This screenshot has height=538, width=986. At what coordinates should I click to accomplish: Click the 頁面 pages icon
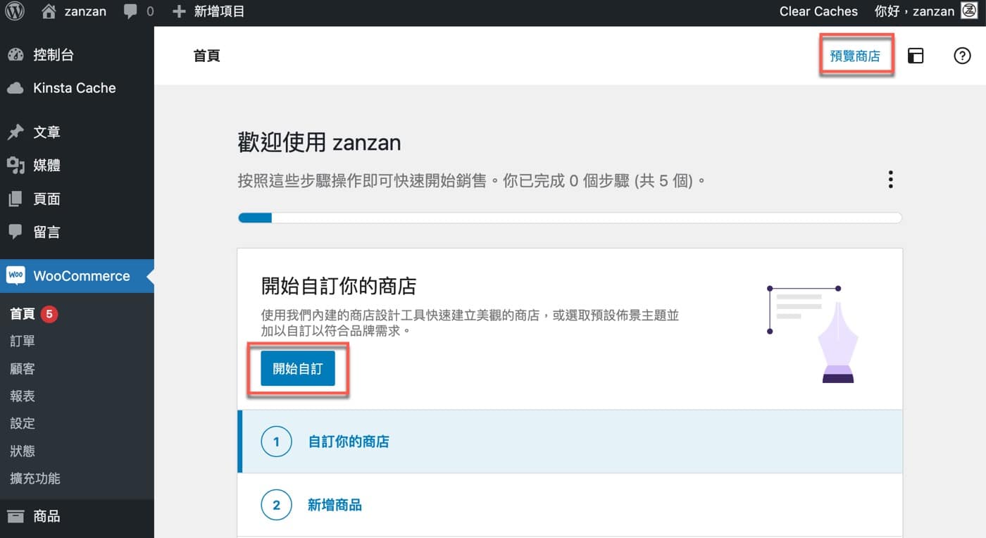point(15,199)
